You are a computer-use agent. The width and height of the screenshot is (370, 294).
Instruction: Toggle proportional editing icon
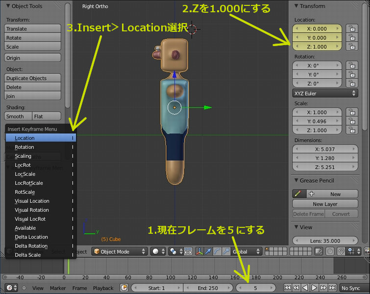click(330, 251)
